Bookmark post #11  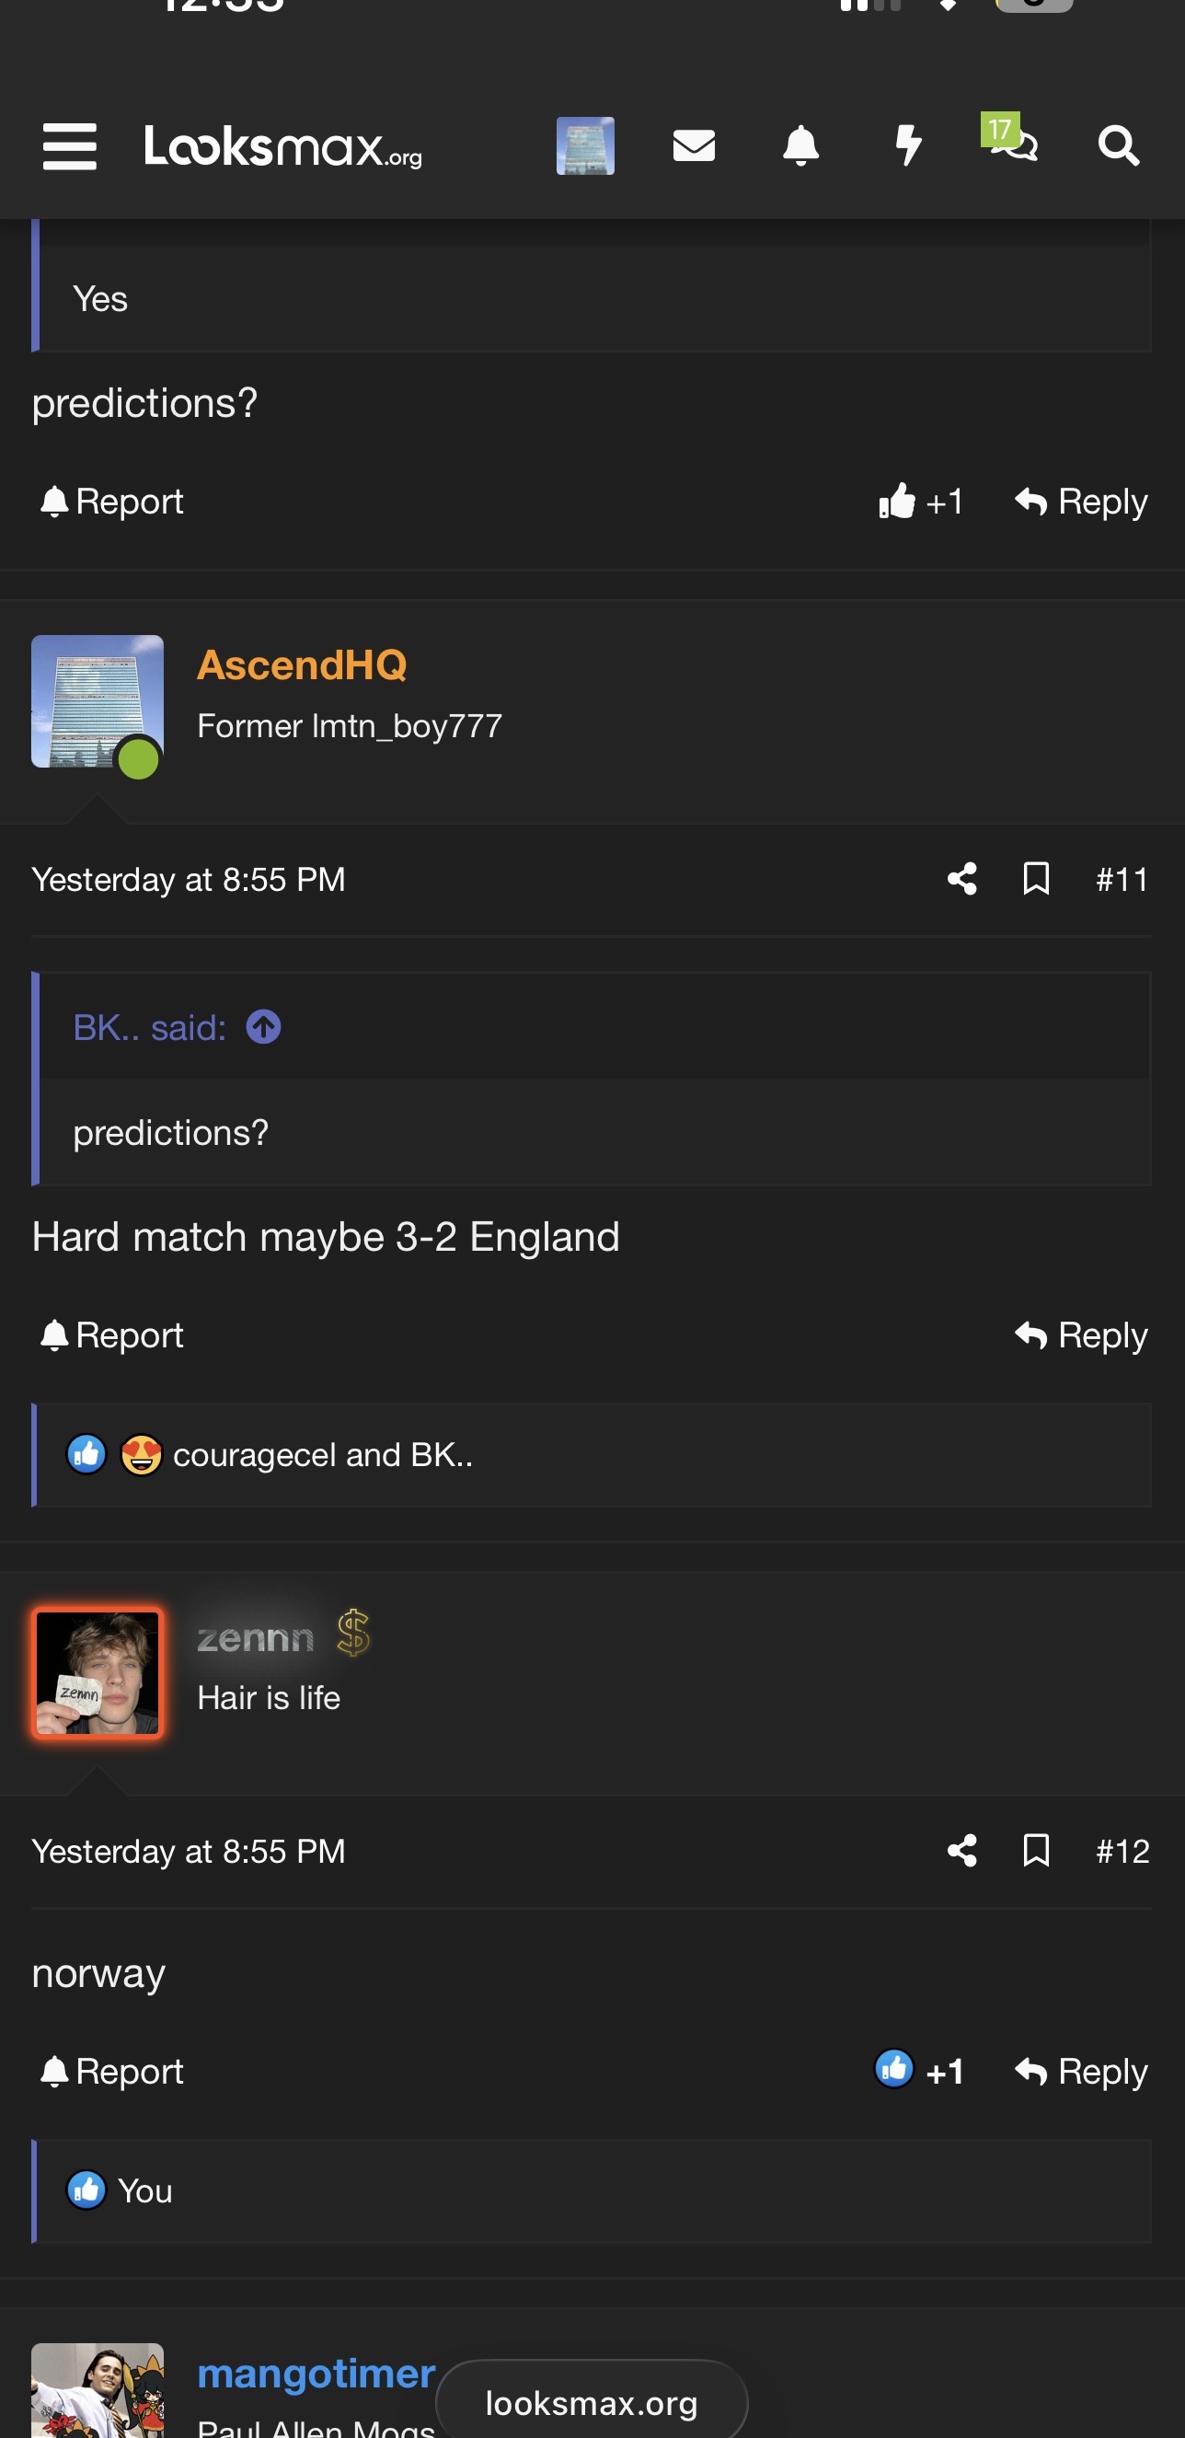(x=1036, y=878)
